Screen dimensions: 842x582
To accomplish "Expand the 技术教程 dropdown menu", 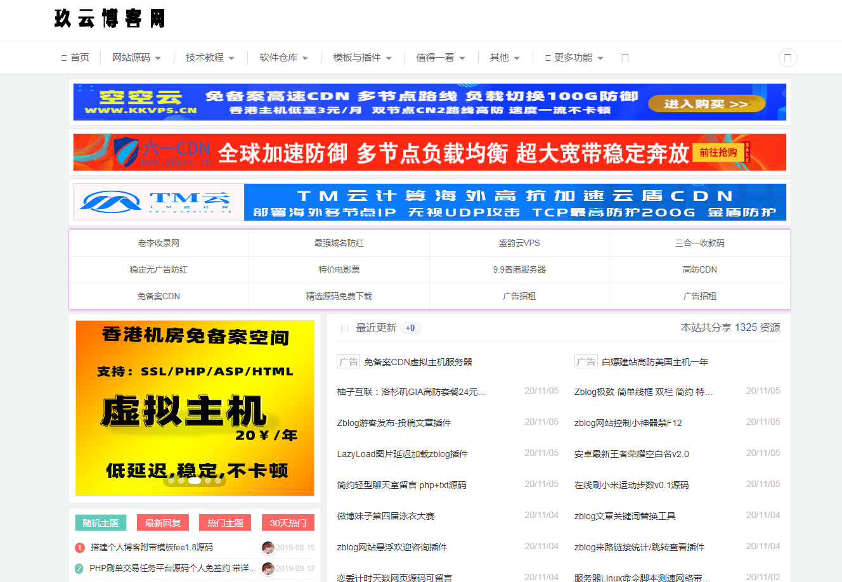I will point(210,58).
